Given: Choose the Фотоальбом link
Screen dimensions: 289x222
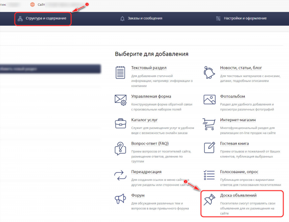Looking at the screenshot, I should click(232, 97).
